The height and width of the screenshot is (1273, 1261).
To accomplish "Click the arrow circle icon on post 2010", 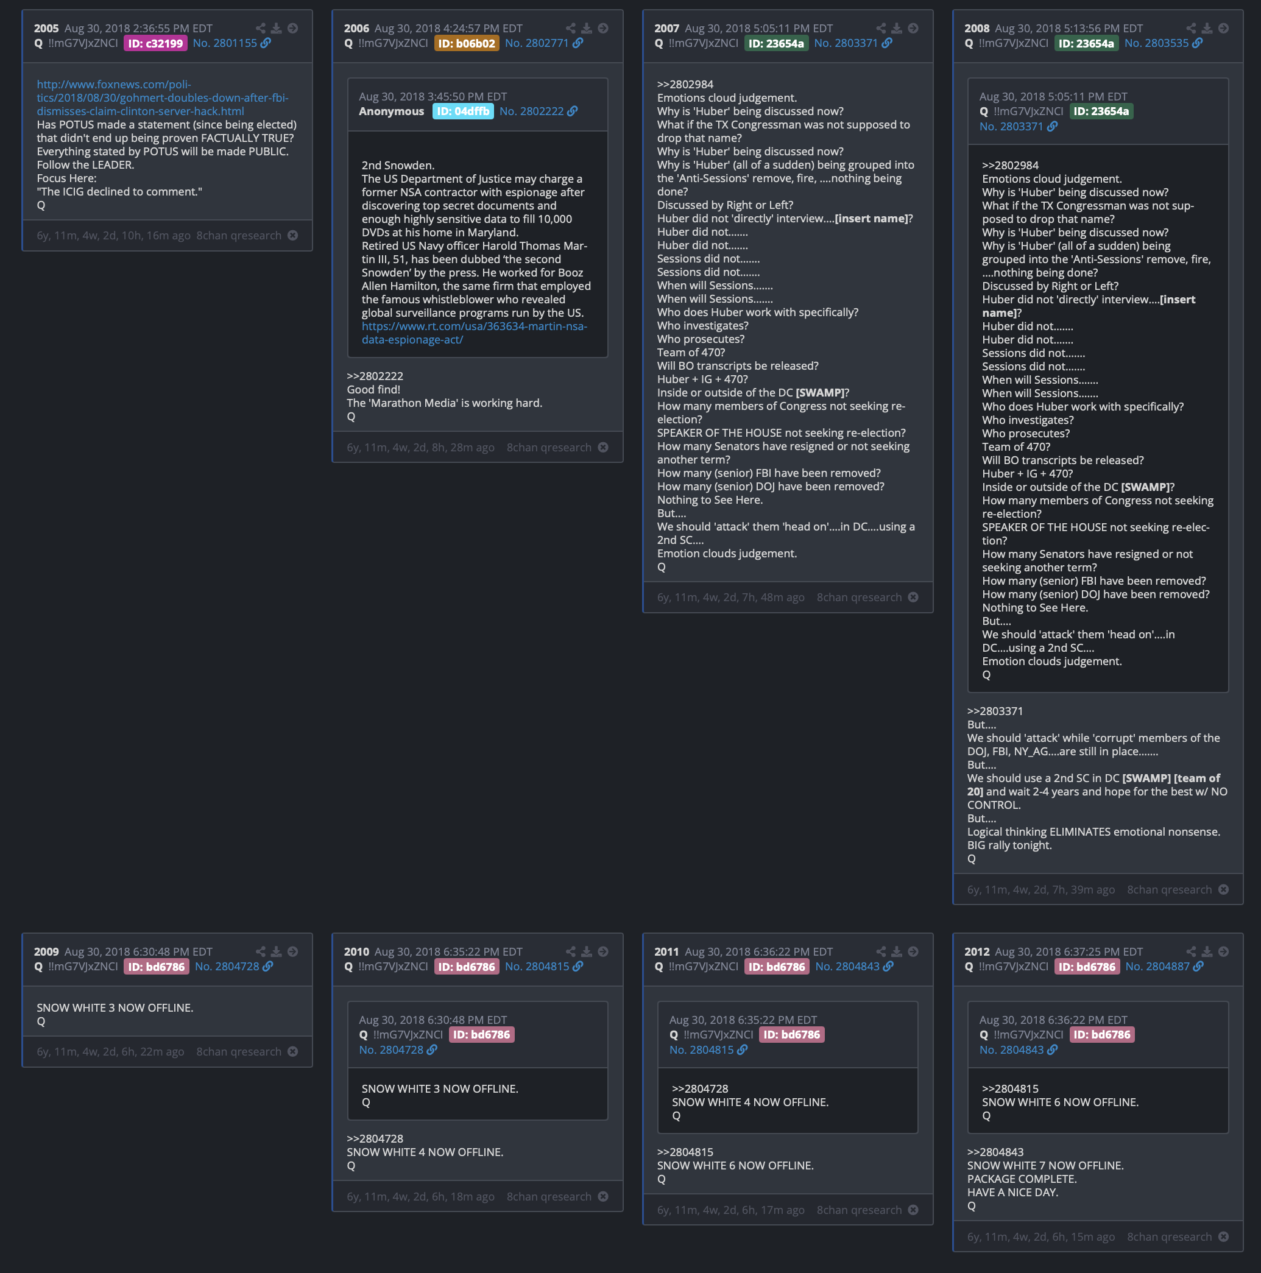I will coord(603,951).
